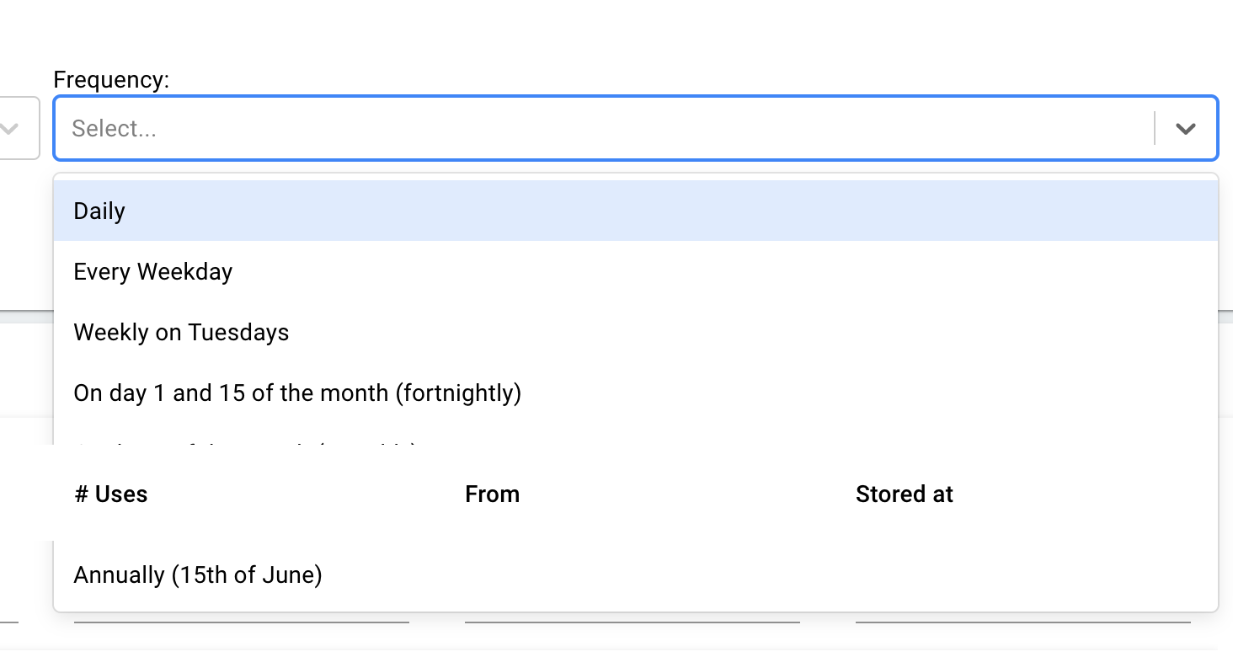Open the partially visible dropdown left of Frequency
This screenshot has height=657, width=1233.
[19, 128]
